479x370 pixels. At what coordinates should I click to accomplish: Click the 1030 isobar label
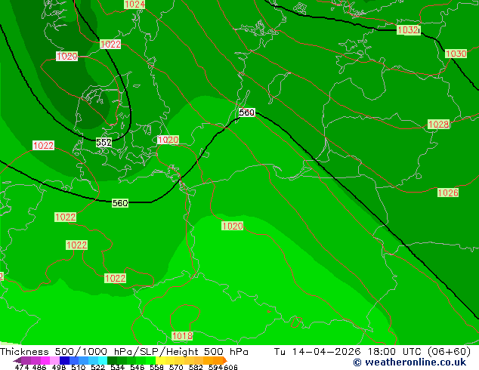tap(456, 54)
